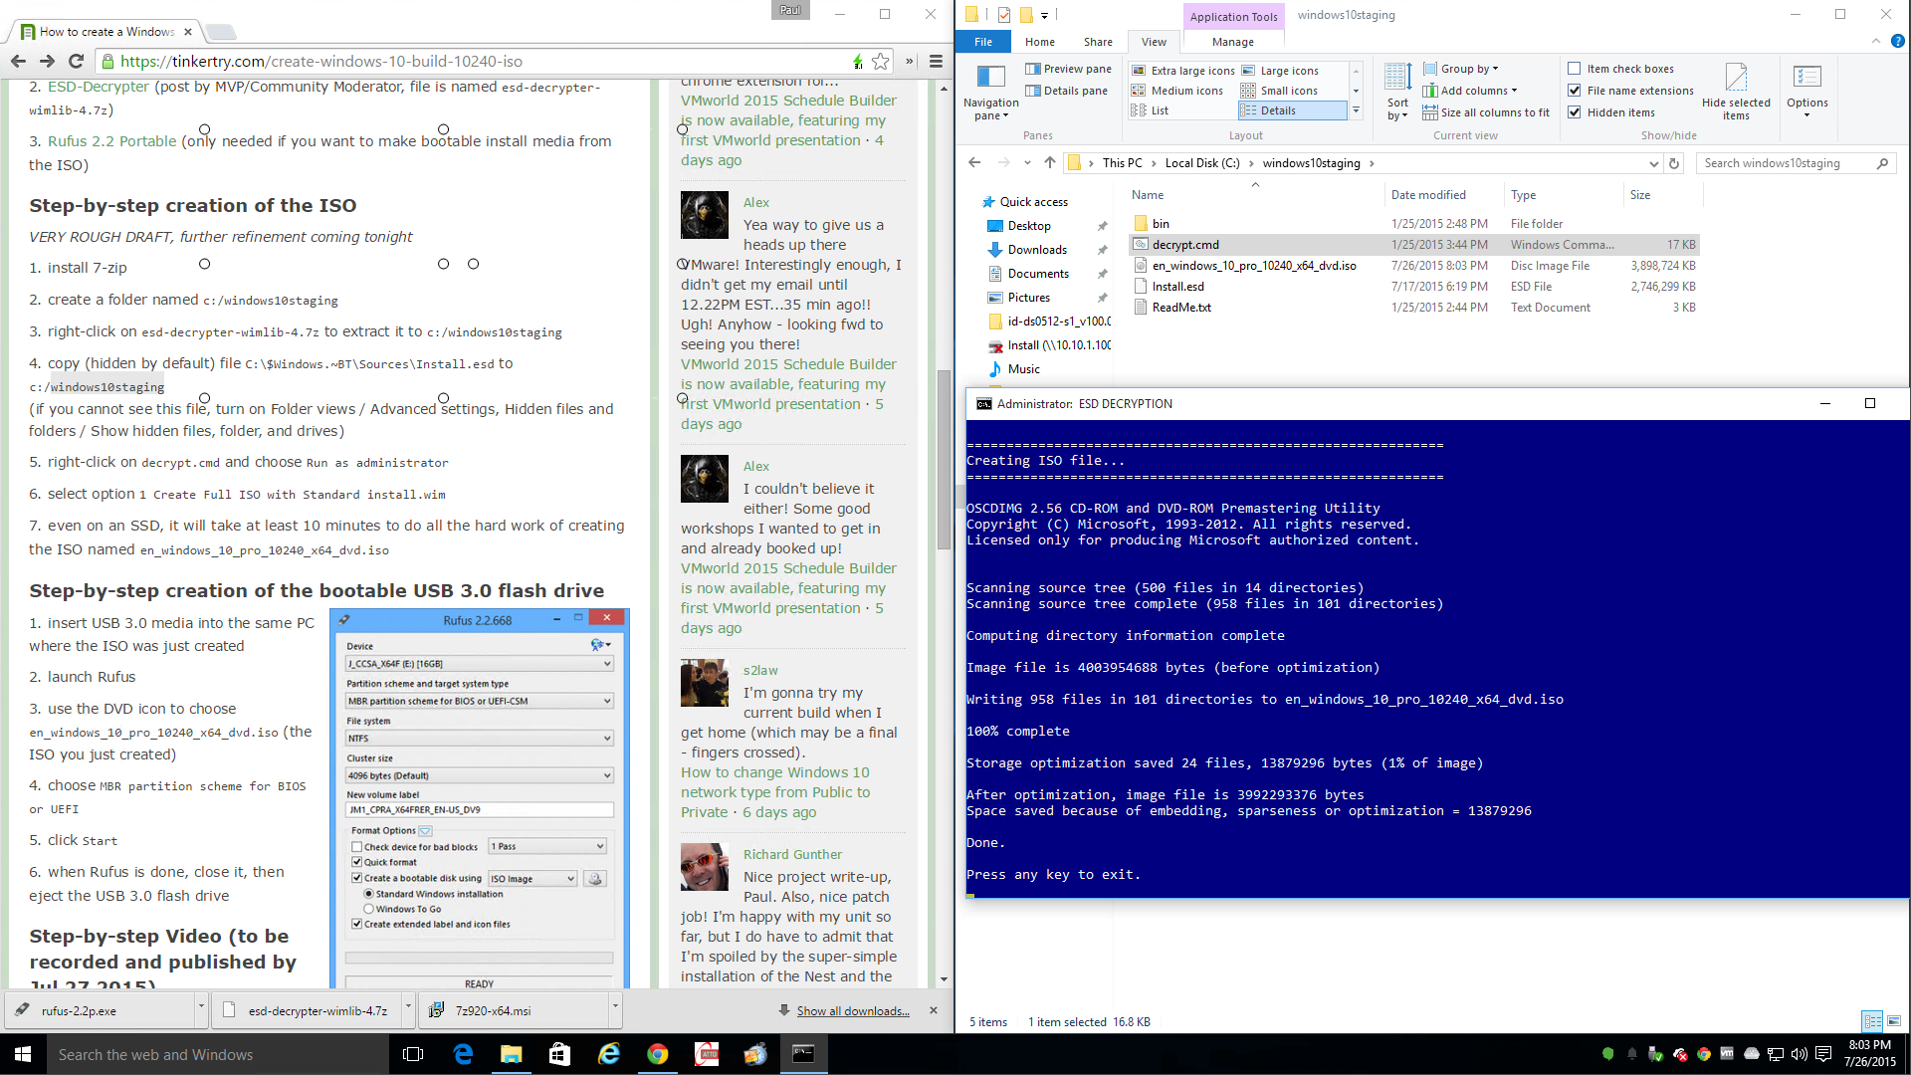
Task: Select the Chrome tab How to create a Windows
Action: (106, 32)
